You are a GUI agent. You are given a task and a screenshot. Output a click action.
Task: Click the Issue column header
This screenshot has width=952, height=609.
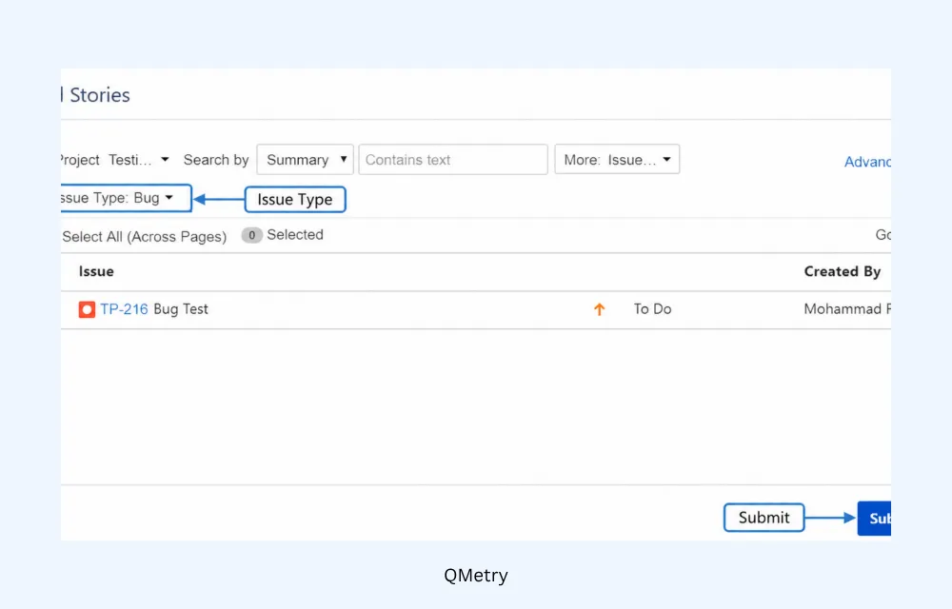(x=96, y=271)
